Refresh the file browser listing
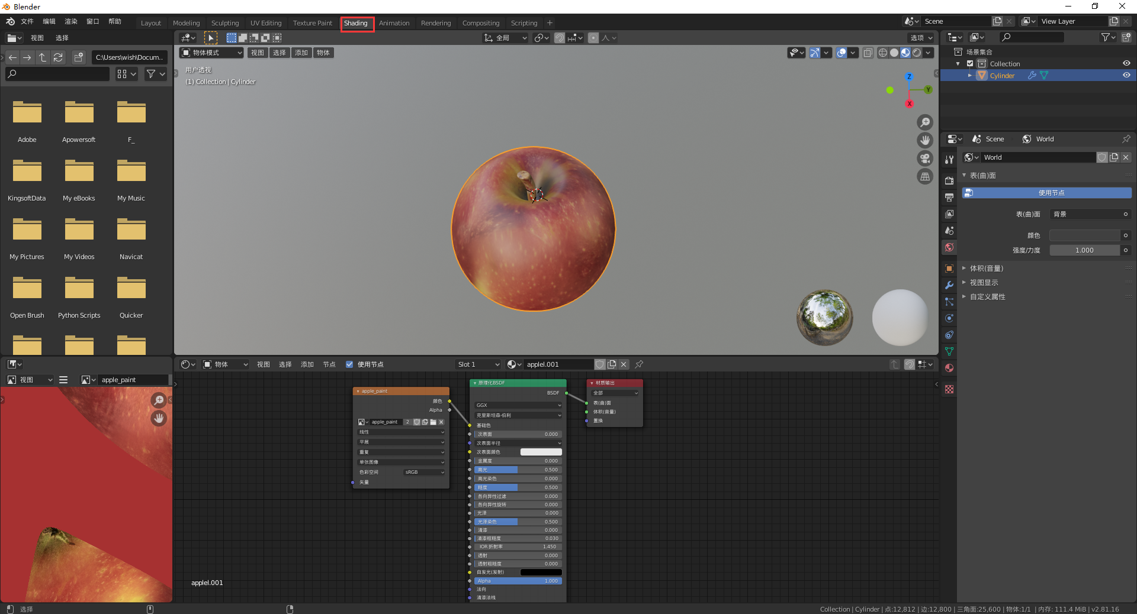1137x614 pixels. click(58, 57)
